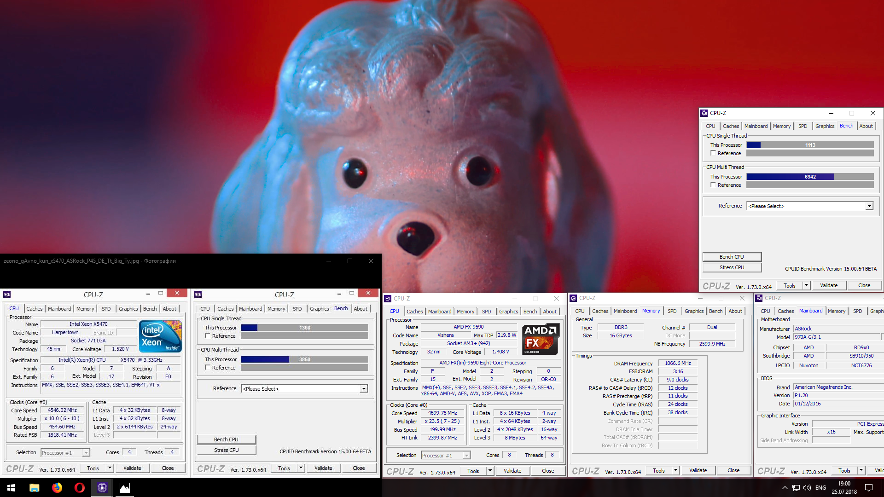Open SPD tab in Memory window
This screenshot has width=884, height=497.
pos(672,311)
